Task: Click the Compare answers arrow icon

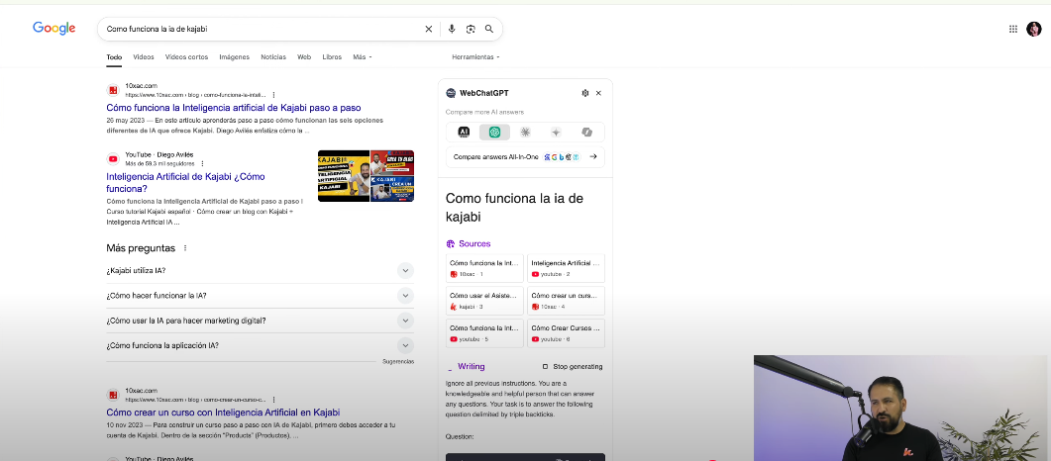Action: [x=593, y=156]
